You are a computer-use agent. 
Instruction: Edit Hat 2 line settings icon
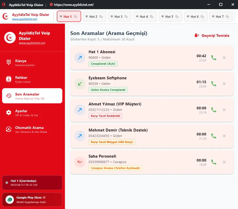tap(101, 17)
